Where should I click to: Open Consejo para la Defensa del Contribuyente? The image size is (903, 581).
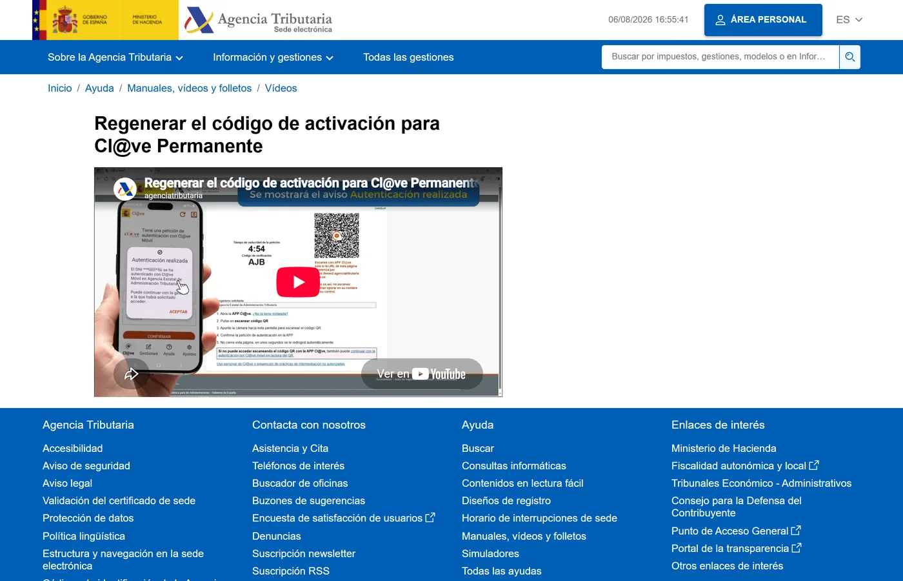coord(737,507)
